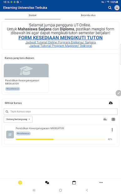Open the more options ellipsis in bottom navigation

[101, 182]
